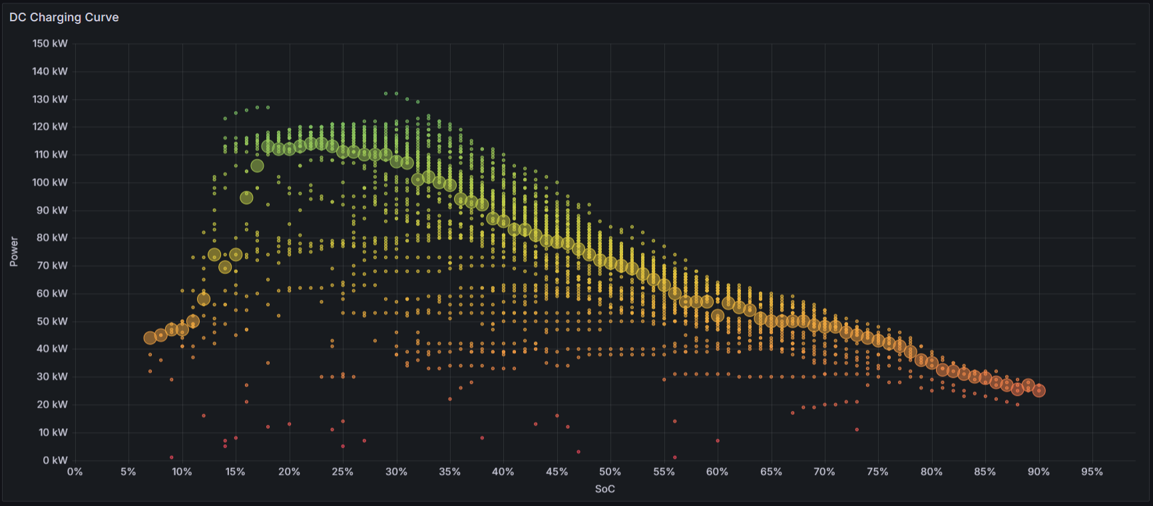Click the Power y-axis label
Image resolution: width=1153 pixels, height=506 pixels.
tap(14, 251)
